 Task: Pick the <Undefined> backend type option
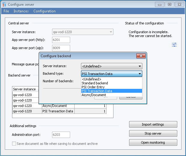[x=91, y=79]
